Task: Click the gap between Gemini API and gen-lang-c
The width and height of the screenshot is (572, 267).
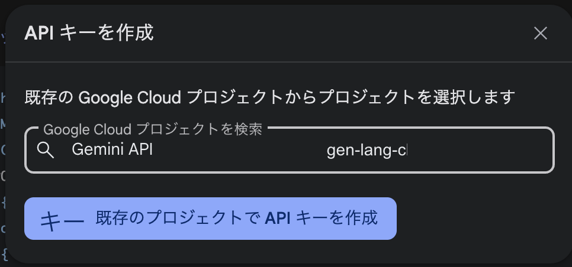Action: [x=239, y=150]
